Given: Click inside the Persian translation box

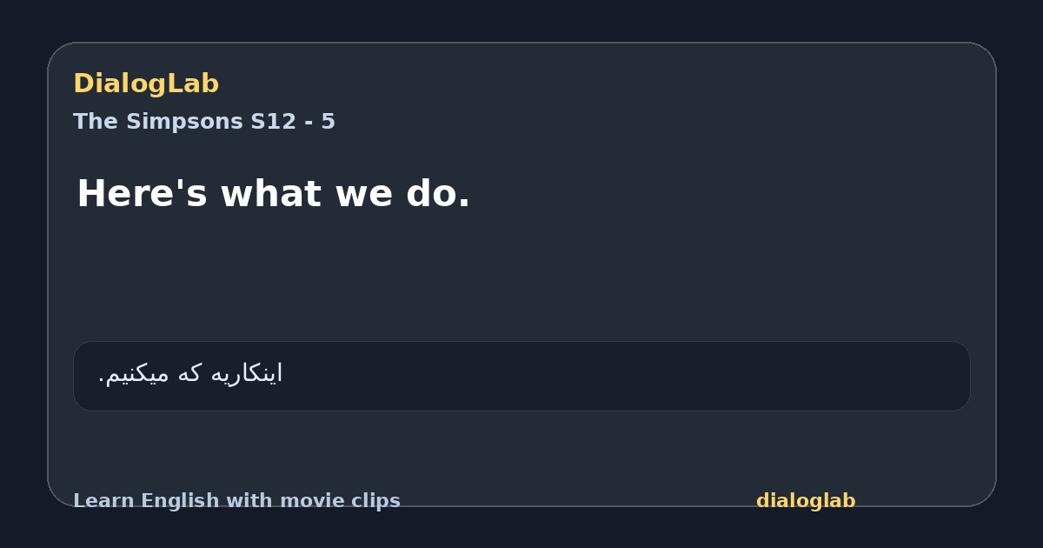Looking at the screenshot, I should tap(521, 376).
